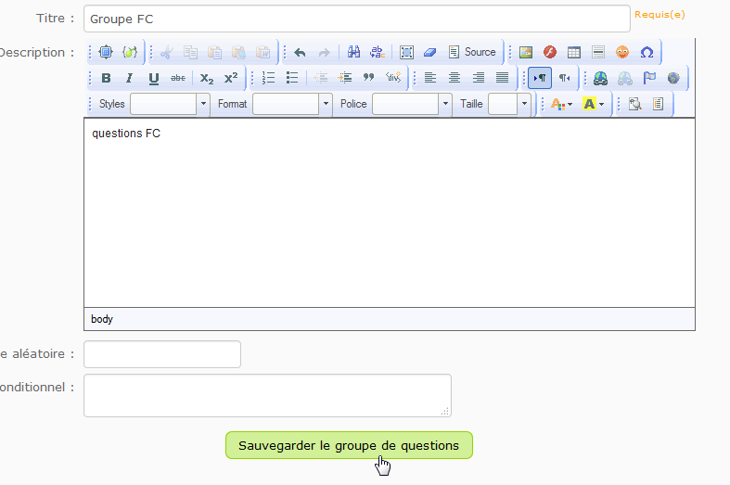Open the Taille size dropdown
This screenshot has width=730, height=485.
click(509, 104)
